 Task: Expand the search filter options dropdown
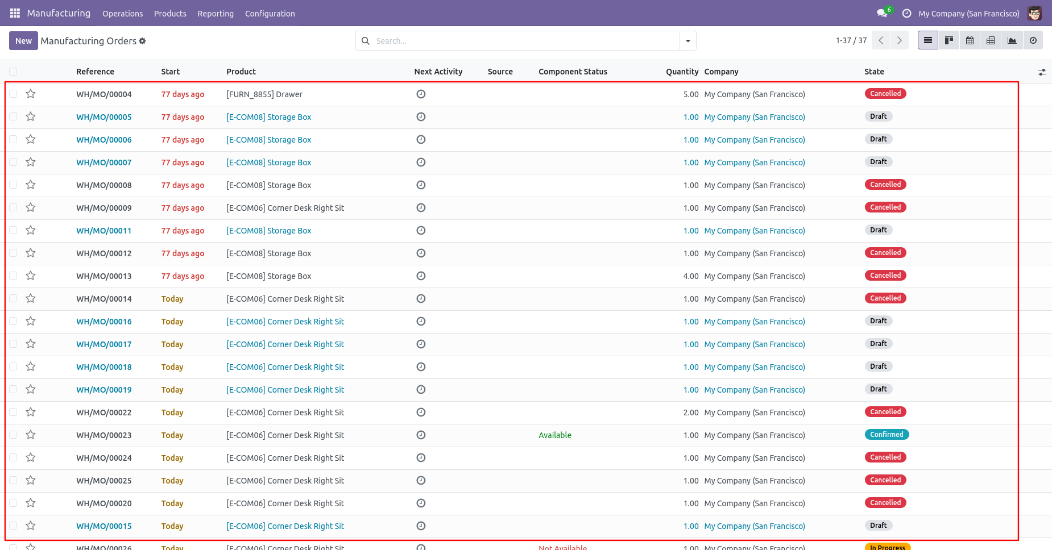(x=688, y=41)
